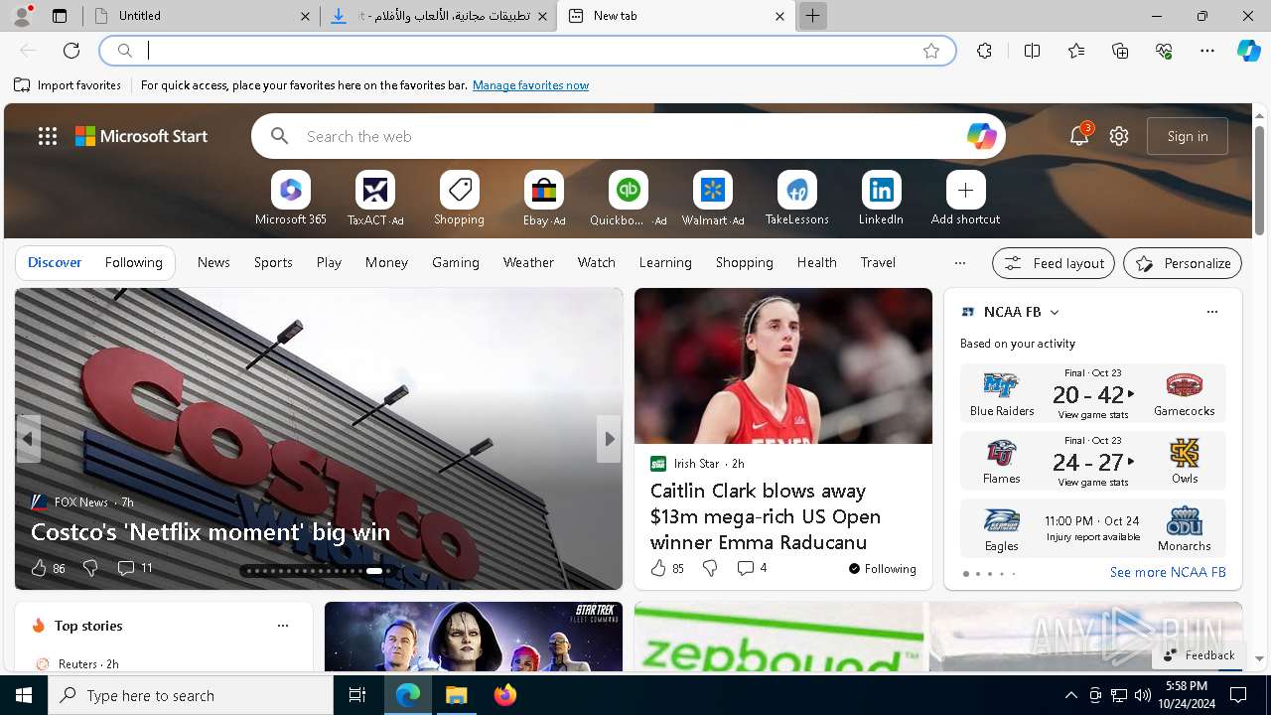
Task: Open the Favorites hub
Action: pos(1076,51)
